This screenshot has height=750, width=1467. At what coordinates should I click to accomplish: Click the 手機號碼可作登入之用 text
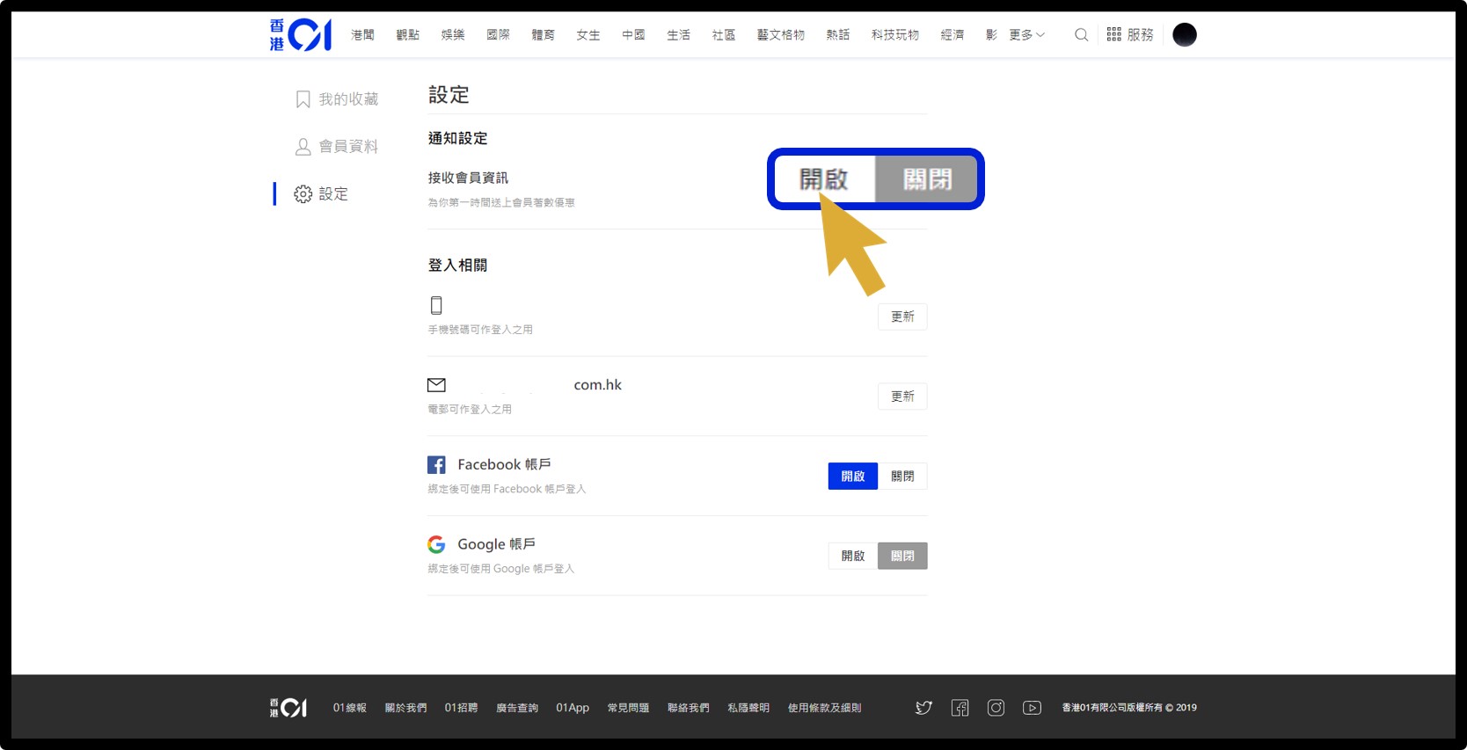pos(480,330)
